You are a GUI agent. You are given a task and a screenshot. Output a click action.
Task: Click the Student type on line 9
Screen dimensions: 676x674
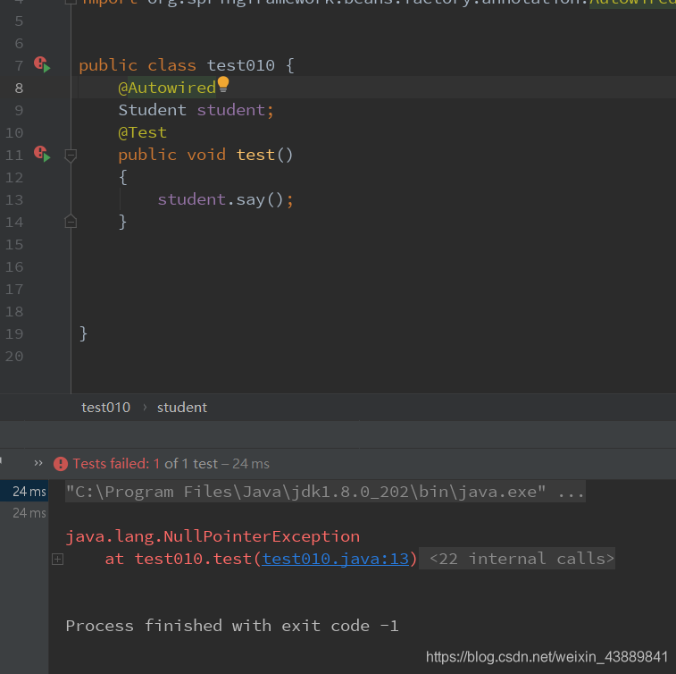coord(152,110)
